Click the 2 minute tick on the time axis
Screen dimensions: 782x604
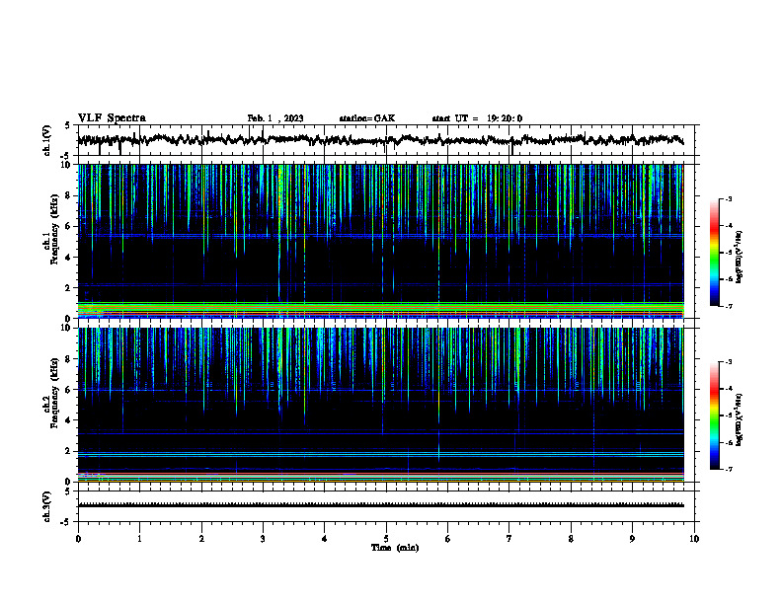[201, 539]
